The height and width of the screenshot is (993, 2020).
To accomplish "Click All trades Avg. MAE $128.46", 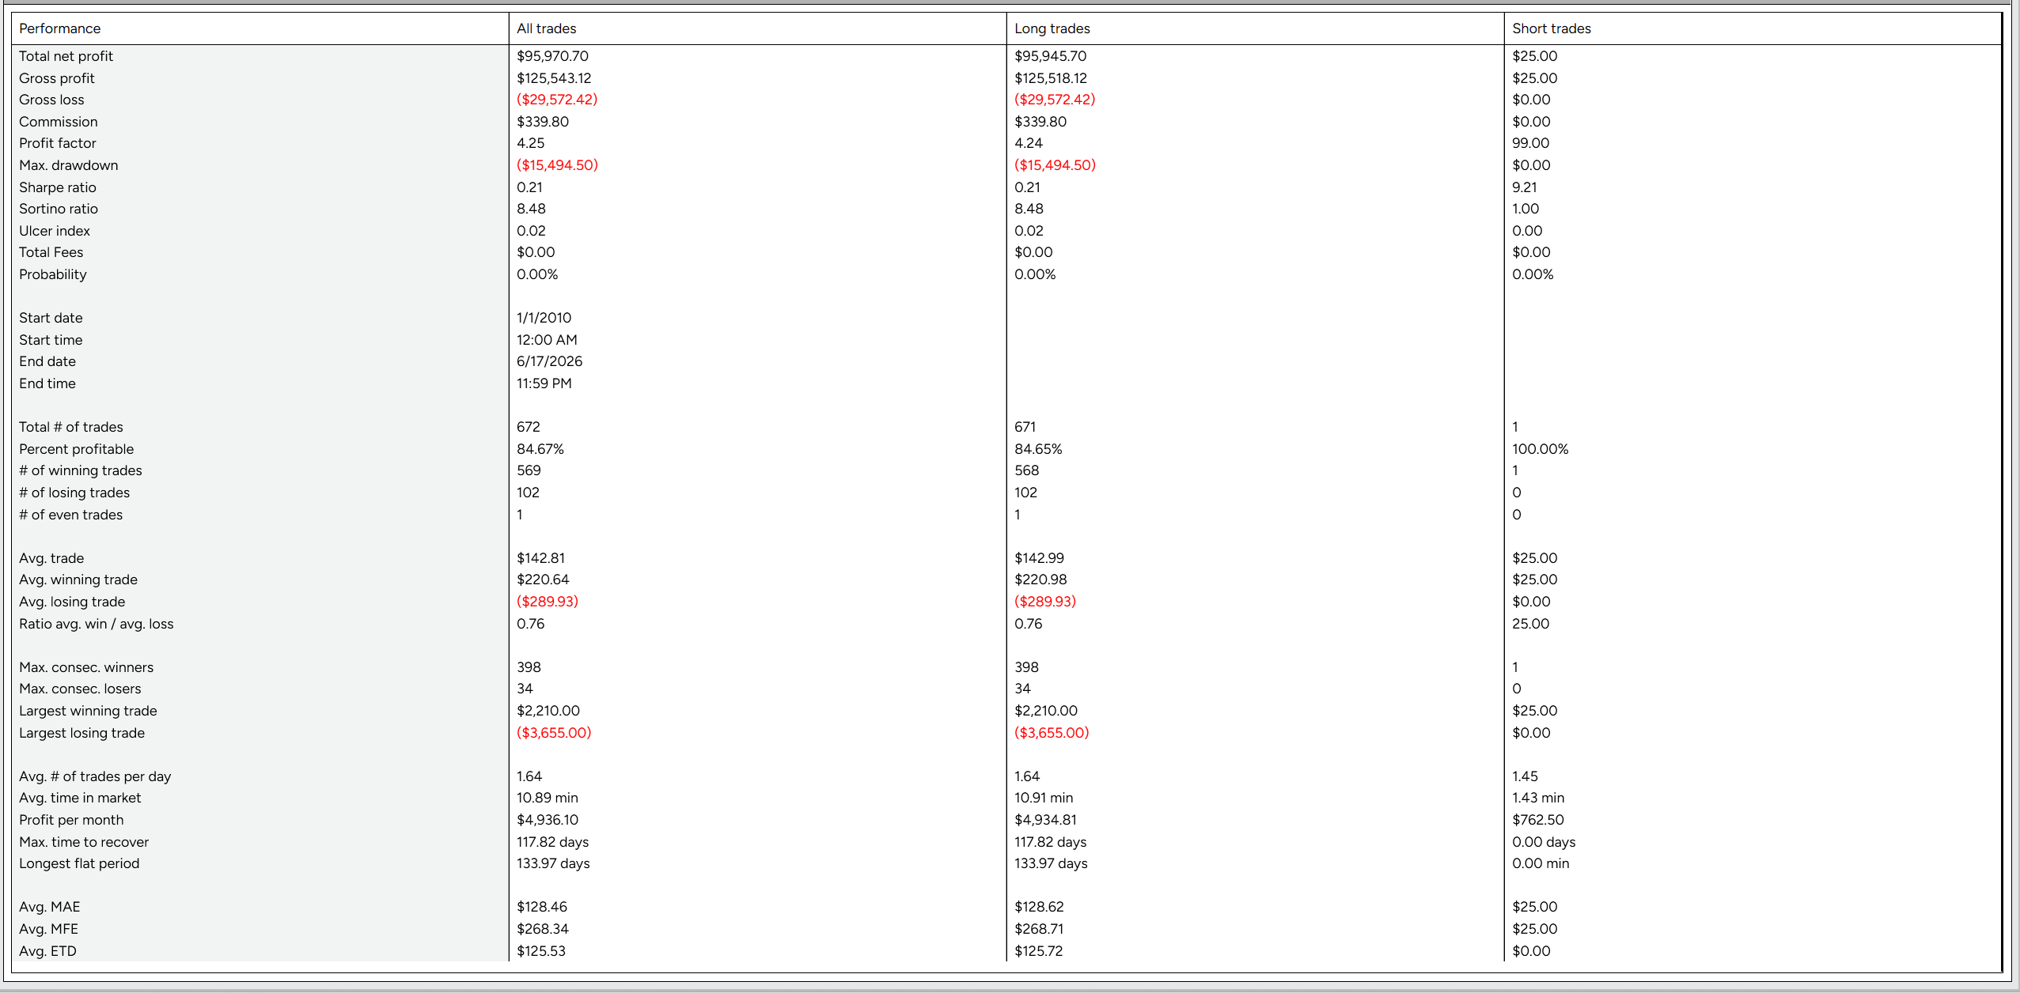I will pos(542,907).
